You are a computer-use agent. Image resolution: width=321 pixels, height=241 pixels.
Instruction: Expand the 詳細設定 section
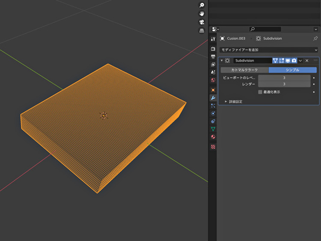233,102
